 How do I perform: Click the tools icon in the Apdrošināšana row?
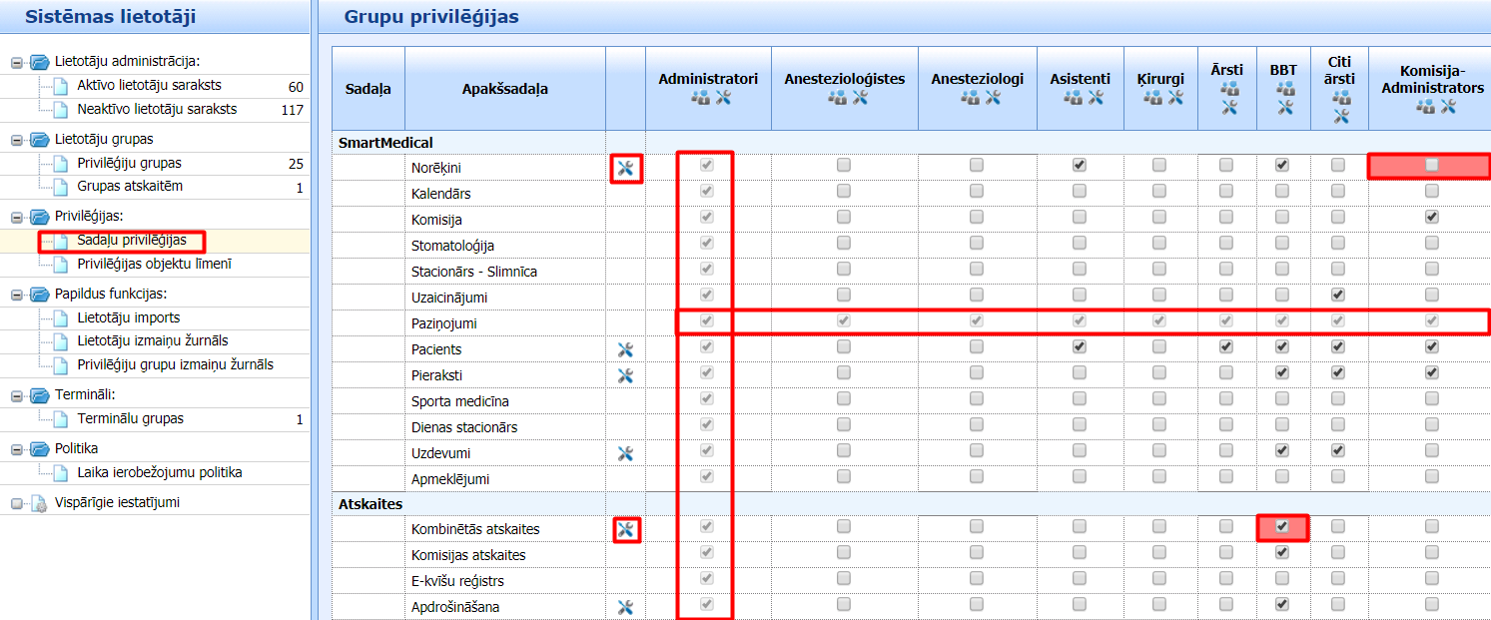click(625, 607)
